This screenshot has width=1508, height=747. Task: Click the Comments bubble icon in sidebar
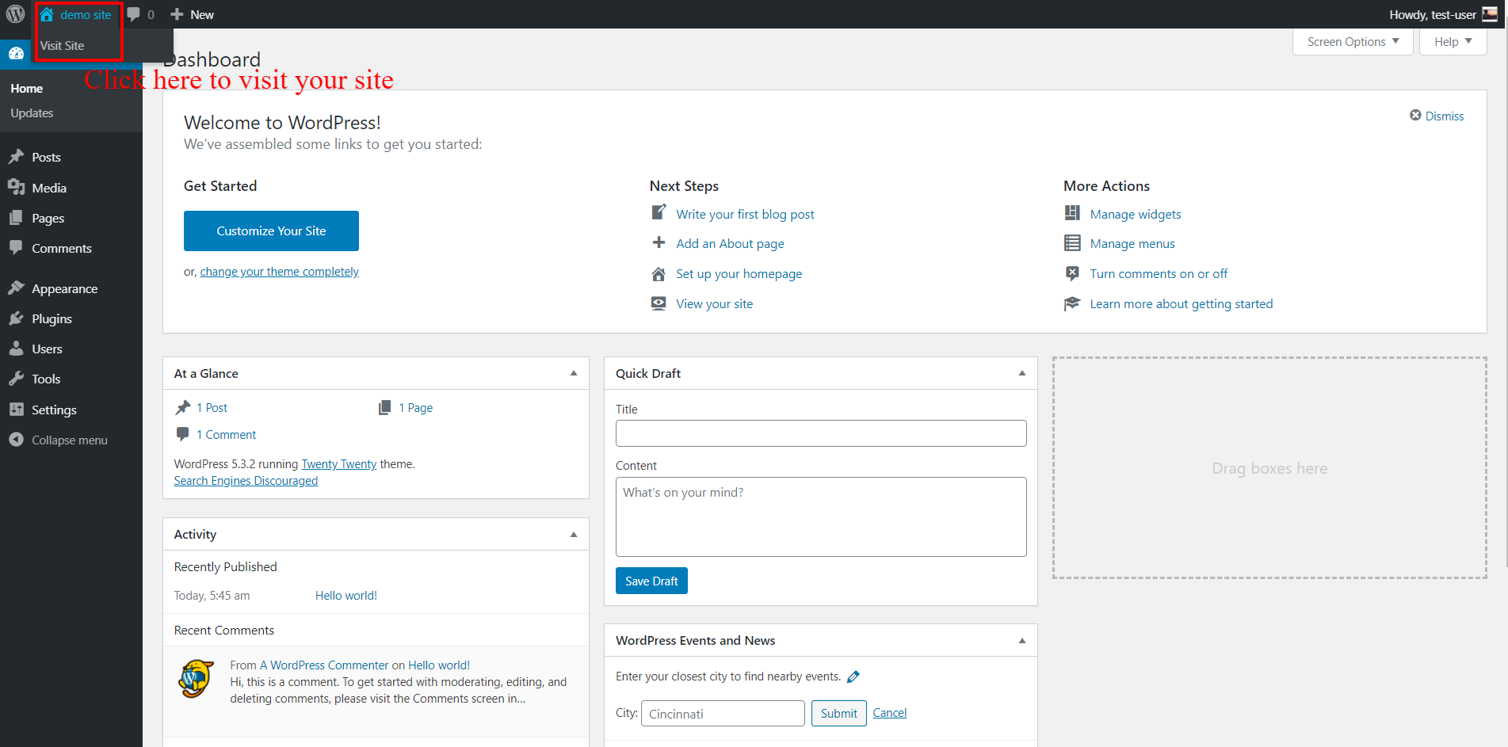click(16, 248)
